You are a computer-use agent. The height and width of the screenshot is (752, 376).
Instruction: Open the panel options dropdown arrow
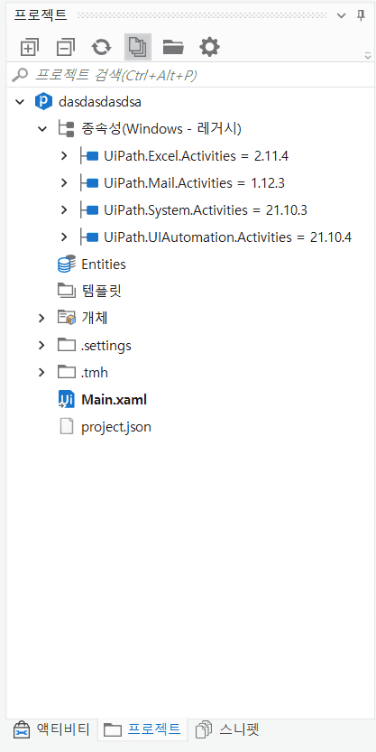pyautogui.click(x=341, y=16)
